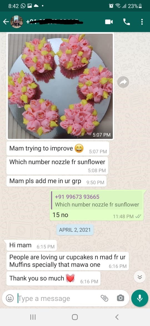Tap the APRIL 2, 2021 date chip
Viewport: 150px width, 326px height.
[75, 230]
